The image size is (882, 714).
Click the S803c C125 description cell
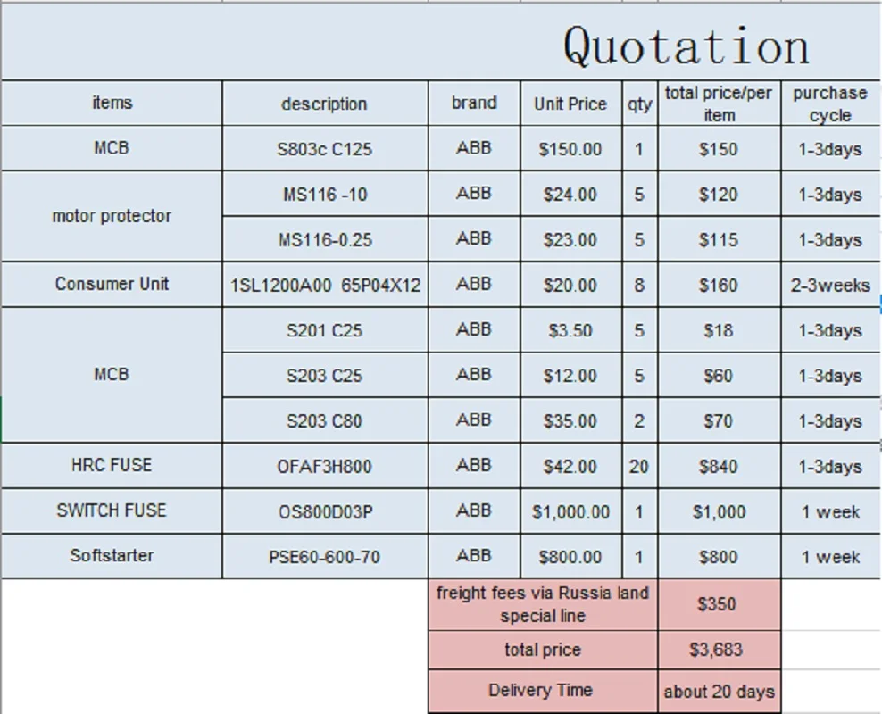click(324, 149)
